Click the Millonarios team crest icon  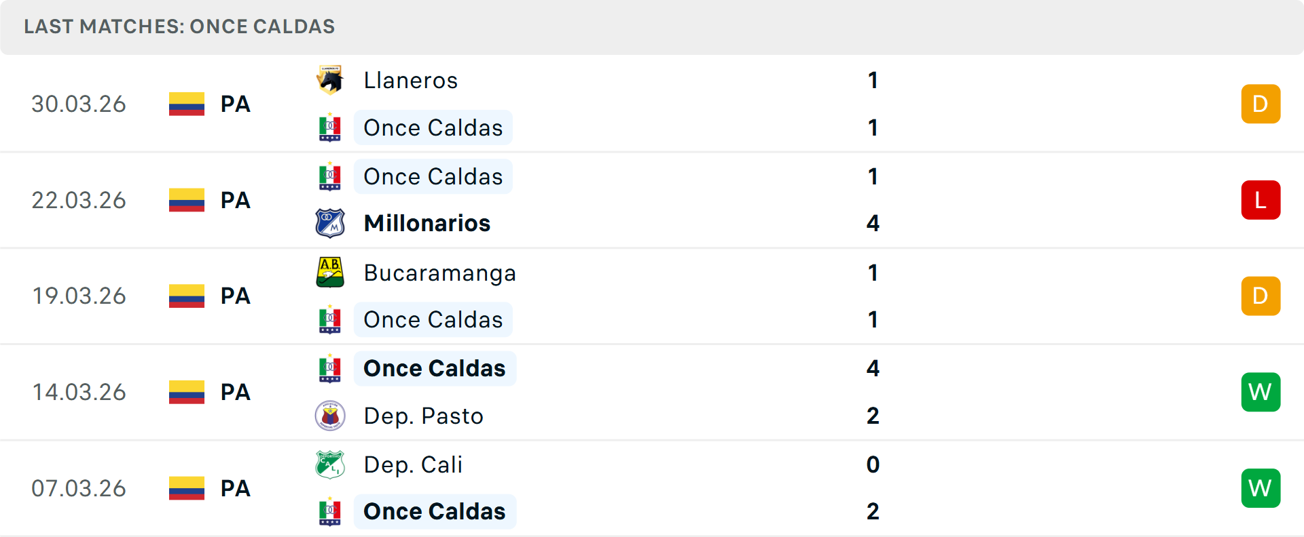330,223
